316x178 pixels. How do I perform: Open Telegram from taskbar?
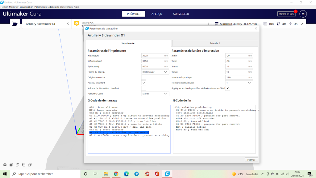point(137,174)
